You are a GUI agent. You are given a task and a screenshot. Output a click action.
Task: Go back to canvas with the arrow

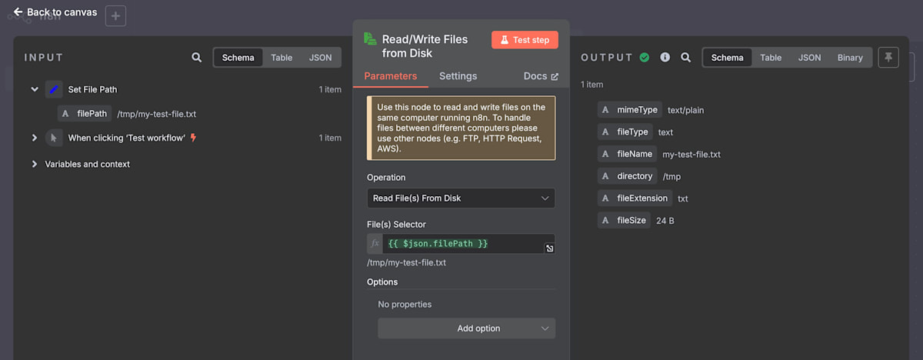tap(18, 12)
